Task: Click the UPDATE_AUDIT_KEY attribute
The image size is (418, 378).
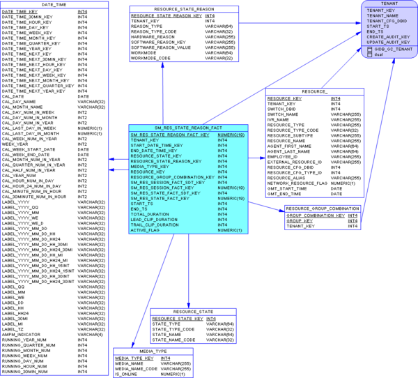Action: 388,42
